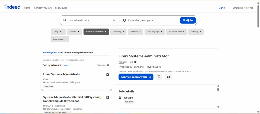Open Company reviews page
This screenshot has height=114, width=260.
(x=43, y=8)
